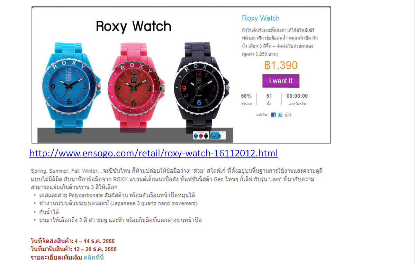Select the three-watches thumbnail in gray strip

[201, 135]
